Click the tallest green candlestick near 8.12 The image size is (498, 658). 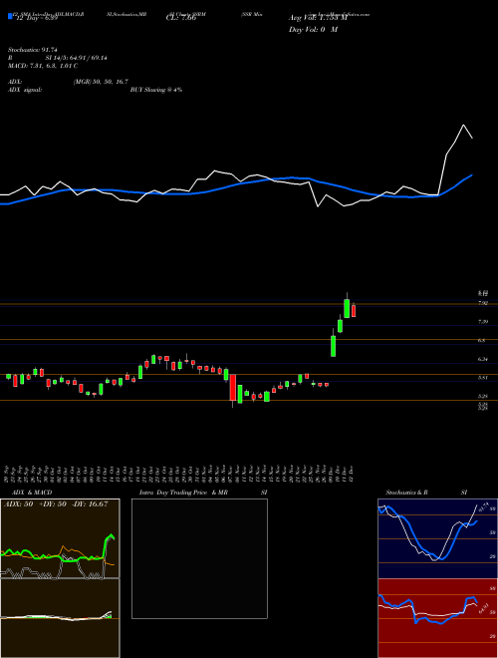(x=347, y=308)
